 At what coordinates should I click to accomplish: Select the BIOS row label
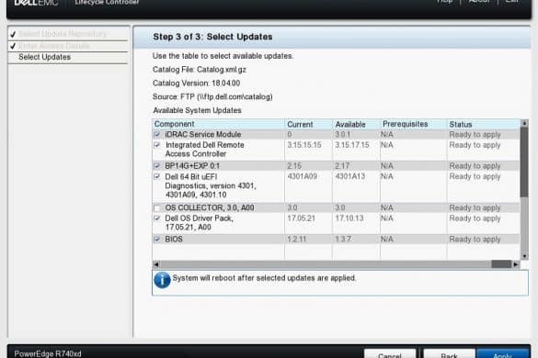tap(174, 239)
